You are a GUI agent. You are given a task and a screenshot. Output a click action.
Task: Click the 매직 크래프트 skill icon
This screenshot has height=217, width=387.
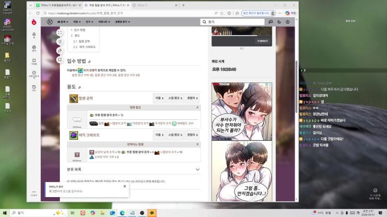pos(73,135)
